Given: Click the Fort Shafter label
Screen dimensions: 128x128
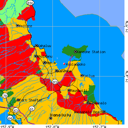Looking at the screenshot, I should [x=31, y=100].
